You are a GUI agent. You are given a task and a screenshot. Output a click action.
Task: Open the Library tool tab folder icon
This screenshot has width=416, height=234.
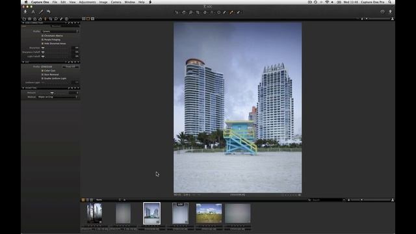point(24,19)
